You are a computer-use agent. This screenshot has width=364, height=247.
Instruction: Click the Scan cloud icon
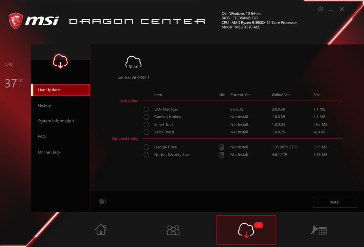click(x=134, y=62)
